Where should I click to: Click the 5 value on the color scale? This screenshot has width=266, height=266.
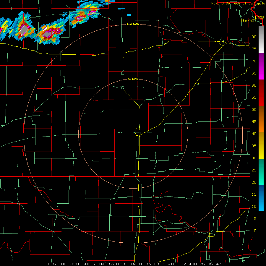(255, 219)
